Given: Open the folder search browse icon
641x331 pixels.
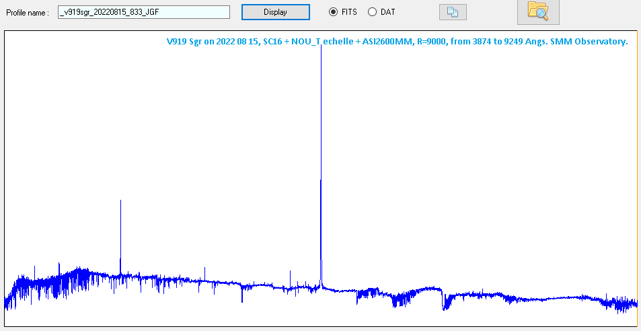Looking at the screenshot, I should point(537,11).
